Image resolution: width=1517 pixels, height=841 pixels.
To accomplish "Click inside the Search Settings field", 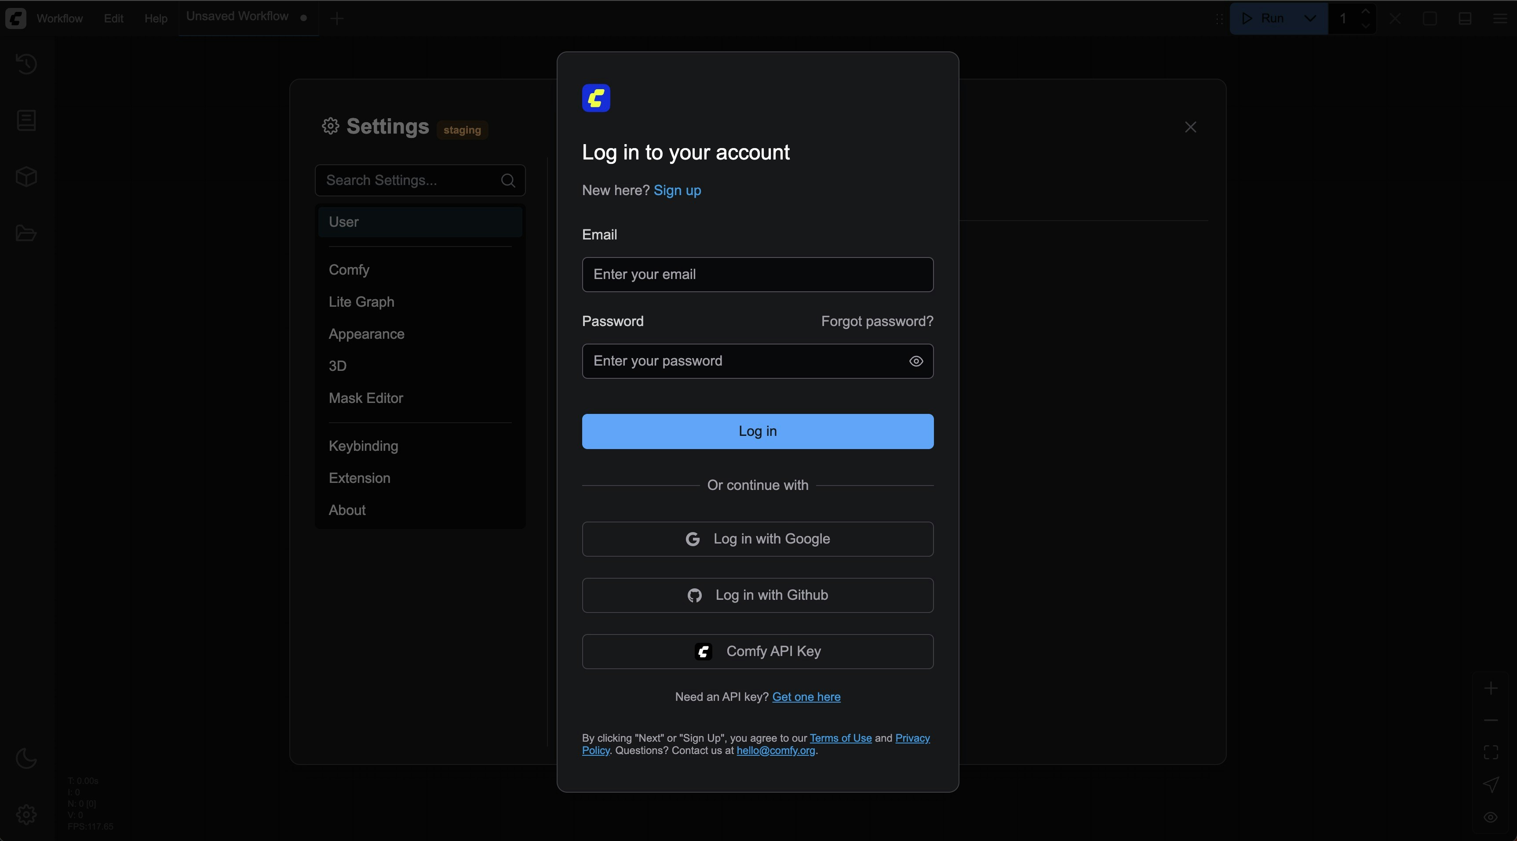I will (x=412, y=180).
